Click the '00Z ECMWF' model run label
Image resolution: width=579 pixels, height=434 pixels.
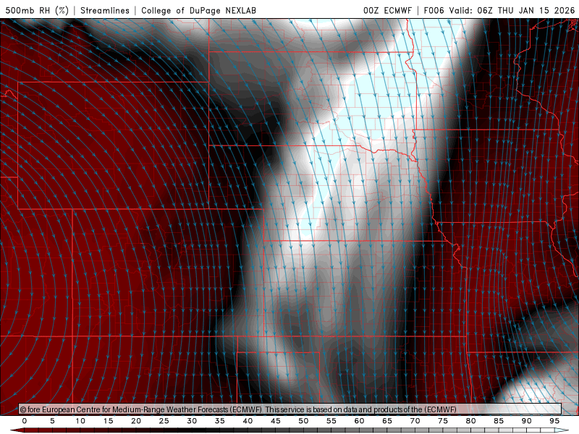387,10
